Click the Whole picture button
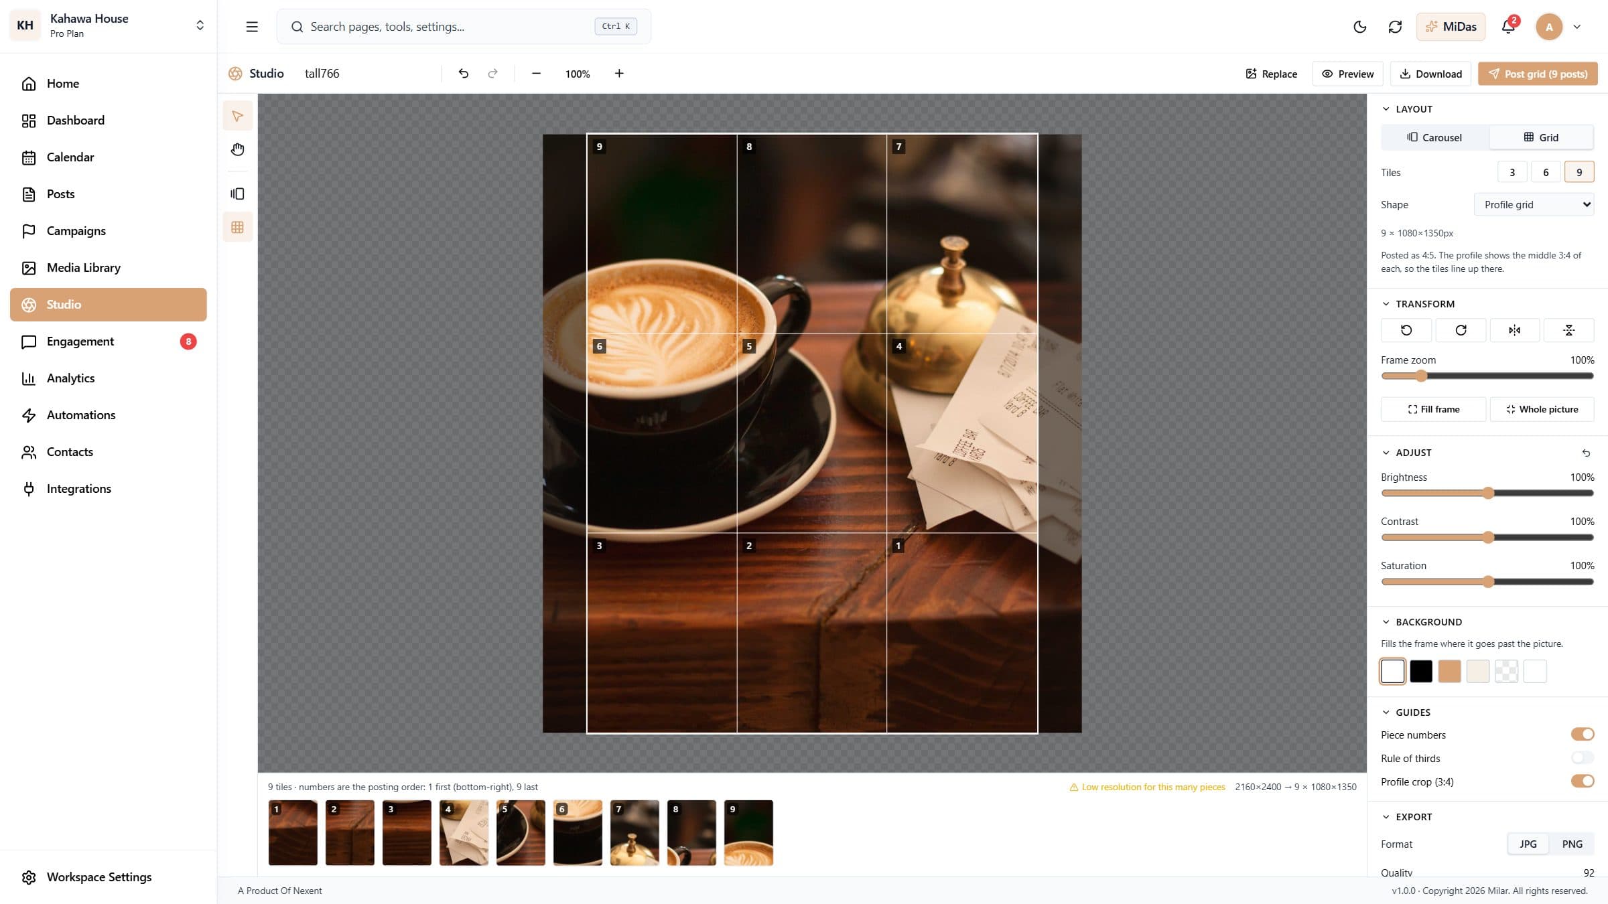Image resolution: width=1608 pixels, height=904 pixels. point(1542,409)
